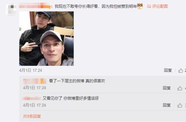The width and height of the screenshot is (186, 122).
Task: Open the attached comment photo thumbnail
Action: (x=47, y=39)
